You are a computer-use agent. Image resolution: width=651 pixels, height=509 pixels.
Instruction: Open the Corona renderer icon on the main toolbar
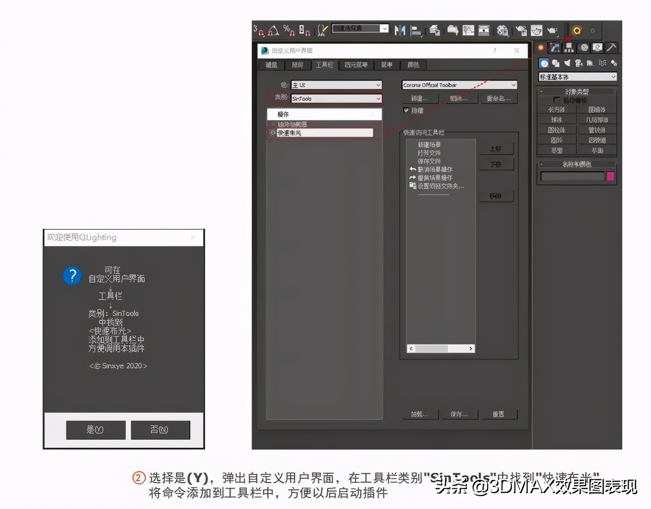pos(576,30)
